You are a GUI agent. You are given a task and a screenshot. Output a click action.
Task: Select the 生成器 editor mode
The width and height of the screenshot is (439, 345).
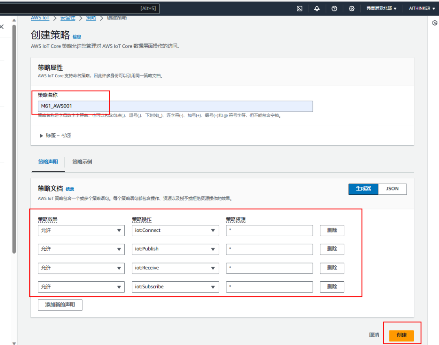pos(363,189)
